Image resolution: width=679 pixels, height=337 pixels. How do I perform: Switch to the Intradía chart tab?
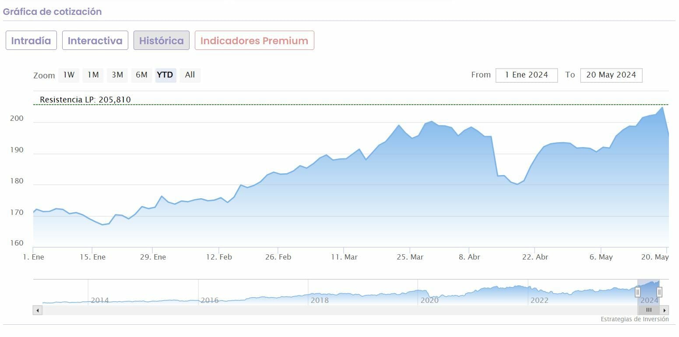coord(31,41)
